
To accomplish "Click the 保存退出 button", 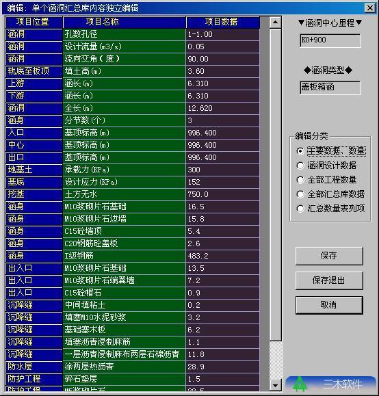I will tap(329, 280).
